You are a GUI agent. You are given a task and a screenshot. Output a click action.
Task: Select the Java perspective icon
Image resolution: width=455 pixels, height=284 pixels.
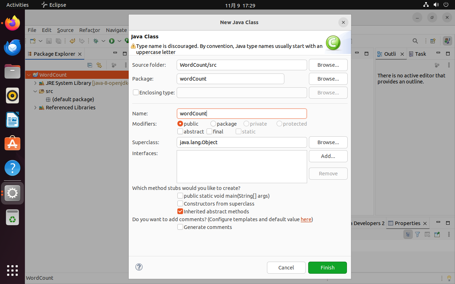click(448, 41)
